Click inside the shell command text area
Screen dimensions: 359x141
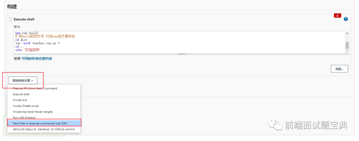coord(179,42)
